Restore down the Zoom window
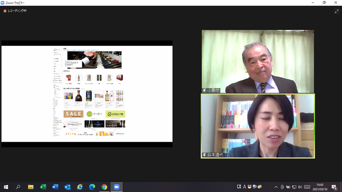The width and height of the screenshot is (342, 192). click(x=324, y=3)
